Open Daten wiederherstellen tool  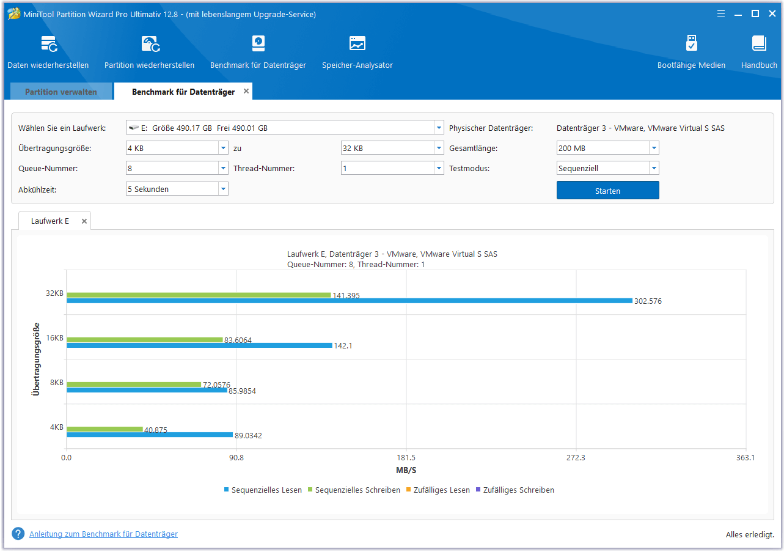(x=48, y=52)
